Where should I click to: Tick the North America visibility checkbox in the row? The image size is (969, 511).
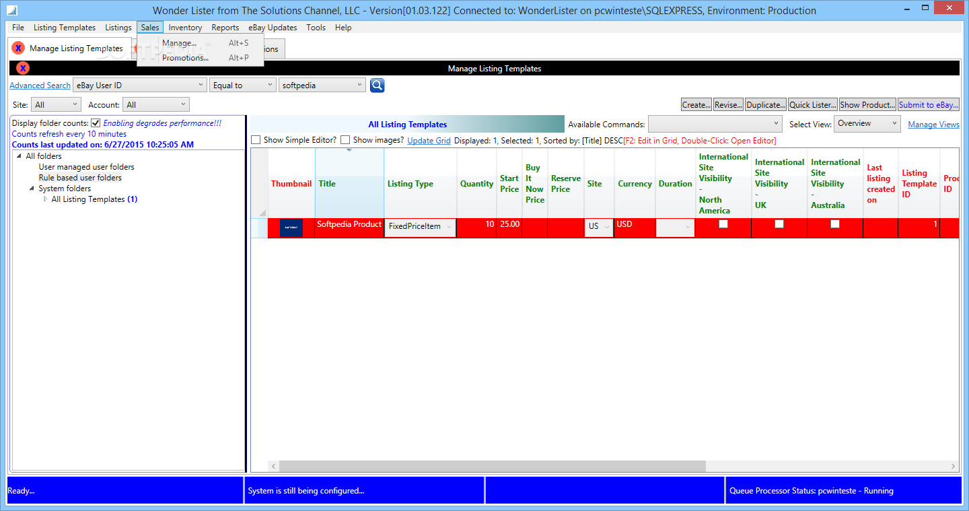(x=723, y=224)
